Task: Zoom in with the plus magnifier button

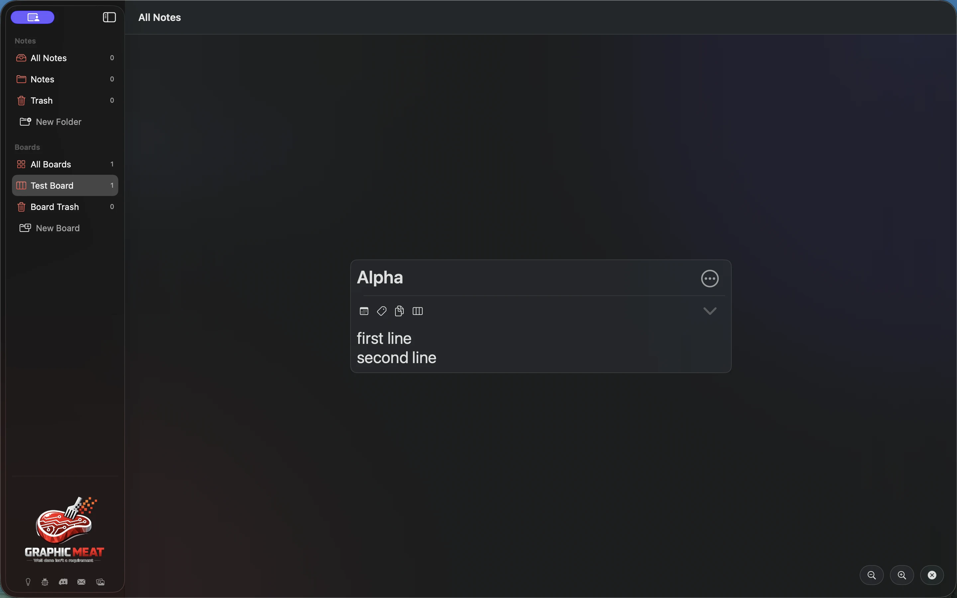Action: coord(902,575)
